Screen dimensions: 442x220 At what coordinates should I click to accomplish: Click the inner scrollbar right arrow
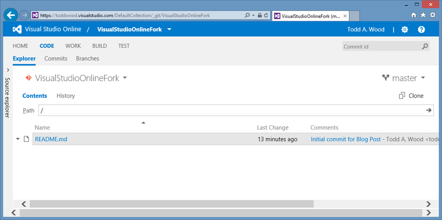point(429,204)
